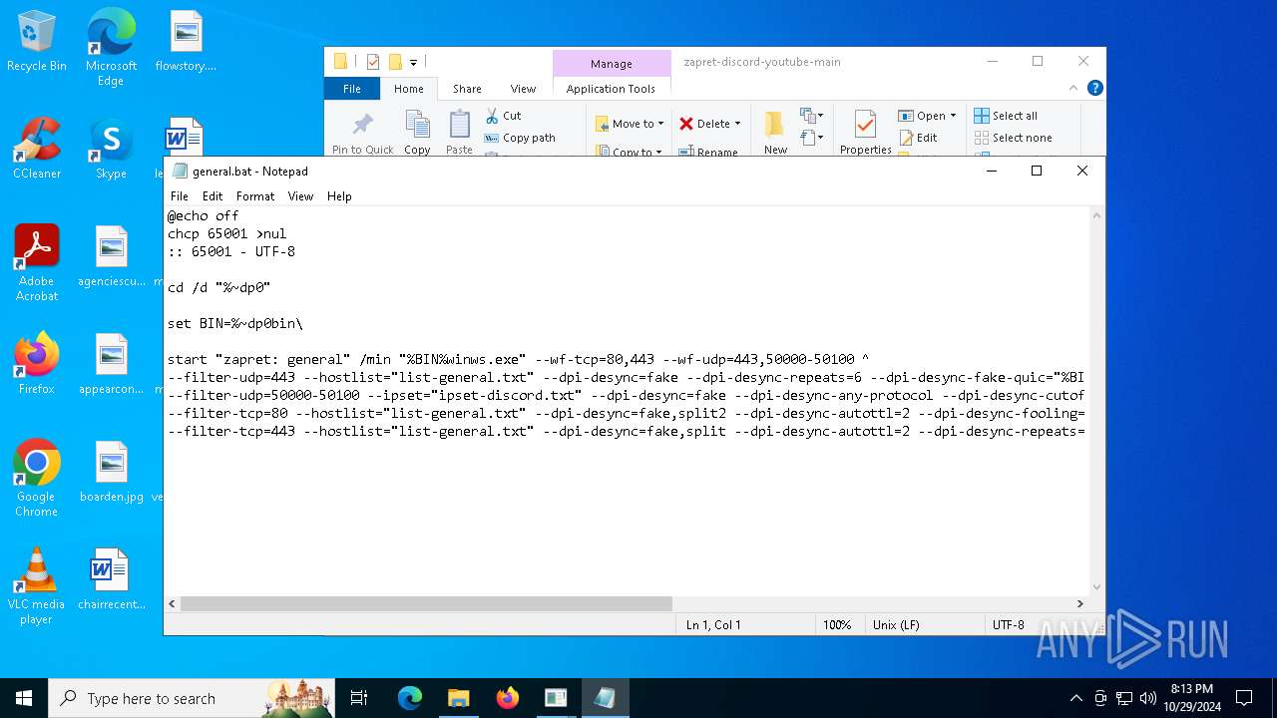Select the boarden.jpg desktop file
The height and width of the screenshot is (718, 1277).
(x=112, y=473)
